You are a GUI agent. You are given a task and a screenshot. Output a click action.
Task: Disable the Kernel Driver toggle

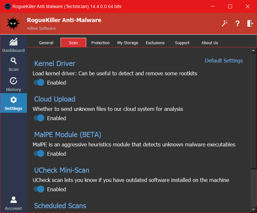[39, 82]
